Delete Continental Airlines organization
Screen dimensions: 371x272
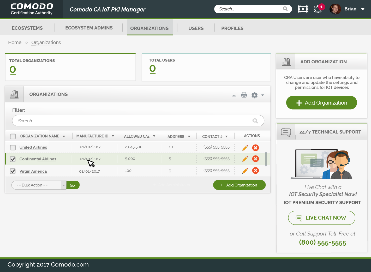(256, 159)
